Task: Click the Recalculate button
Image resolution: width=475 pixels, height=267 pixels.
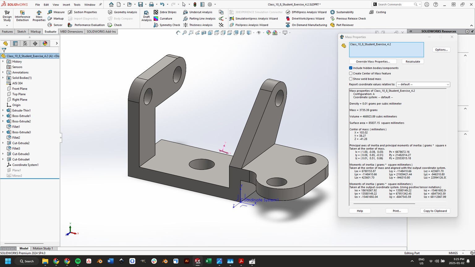Action: tap(413, 61)
